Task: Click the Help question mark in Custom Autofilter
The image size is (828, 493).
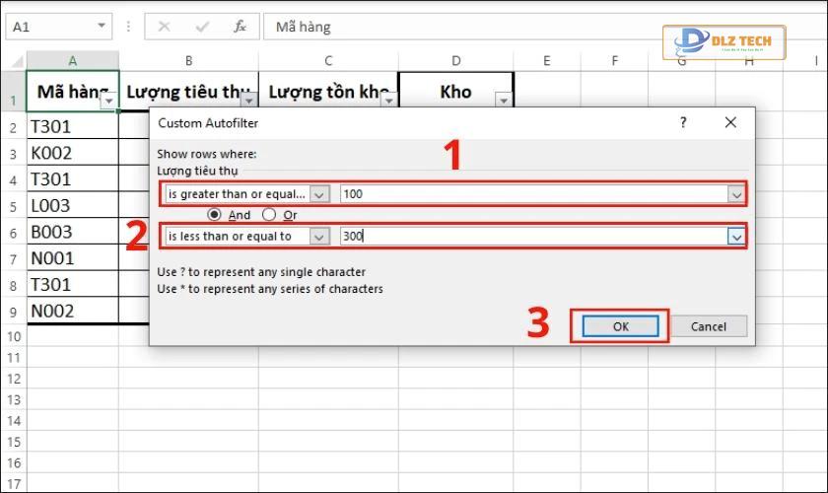Action: 683,122
